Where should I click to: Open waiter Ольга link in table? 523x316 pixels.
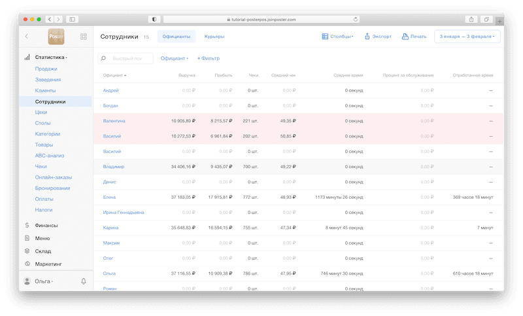tap(109, 273)
